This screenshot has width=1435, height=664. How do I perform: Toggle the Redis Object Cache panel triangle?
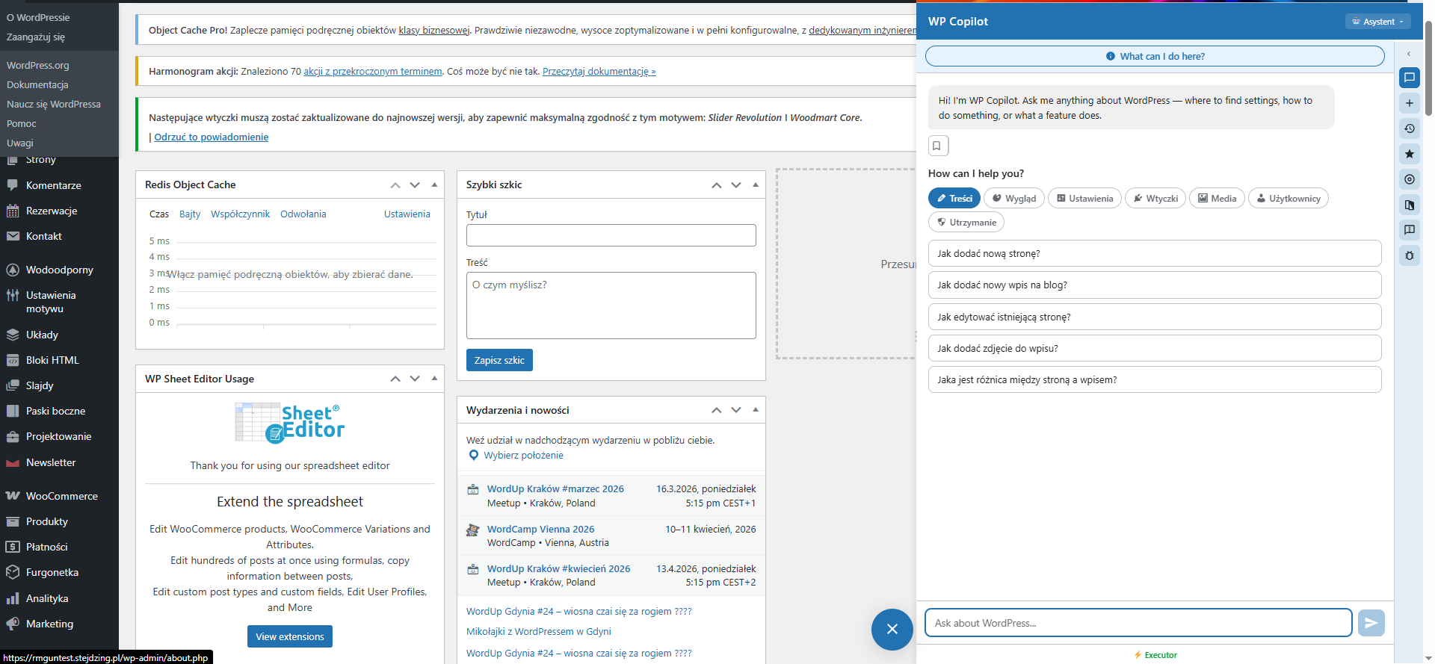pos(434,184)
